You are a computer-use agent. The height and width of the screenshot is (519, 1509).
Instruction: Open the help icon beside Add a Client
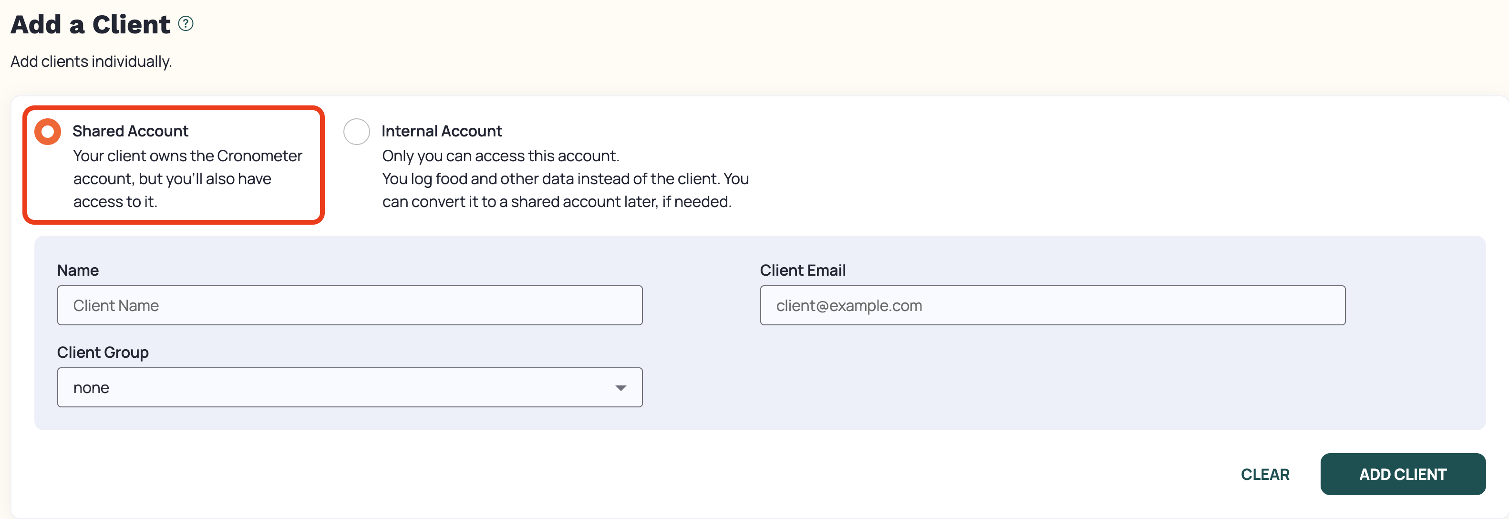point(186,23)
